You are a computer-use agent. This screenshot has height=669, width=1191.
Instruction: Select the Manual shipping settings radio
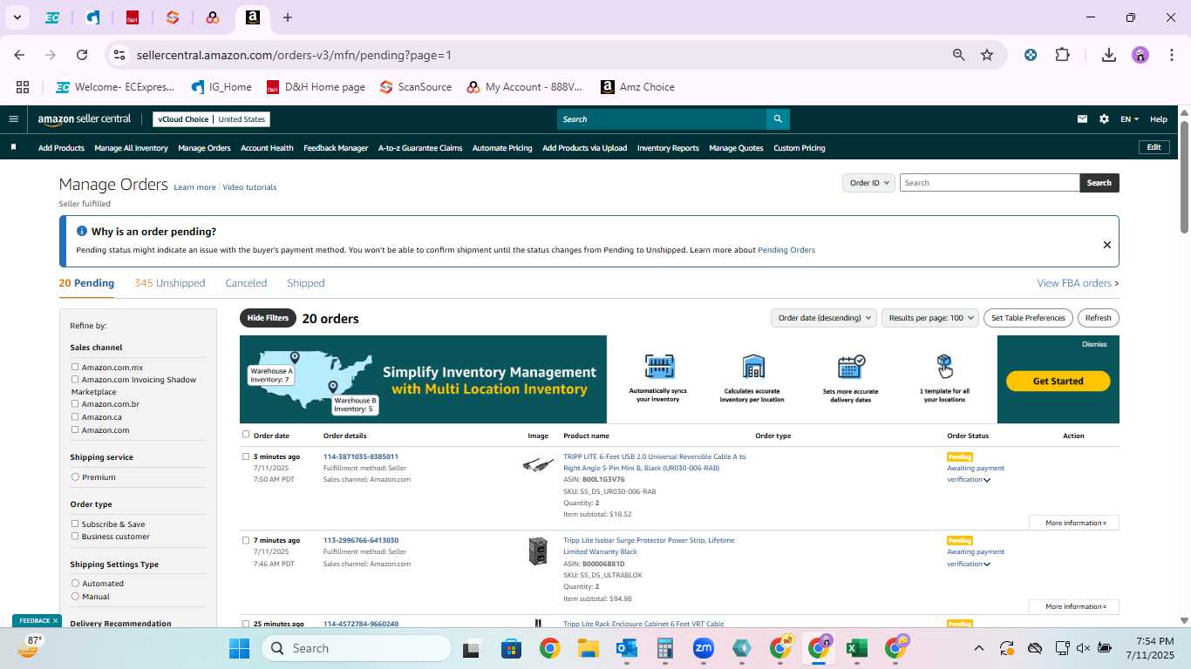point(75,597)
